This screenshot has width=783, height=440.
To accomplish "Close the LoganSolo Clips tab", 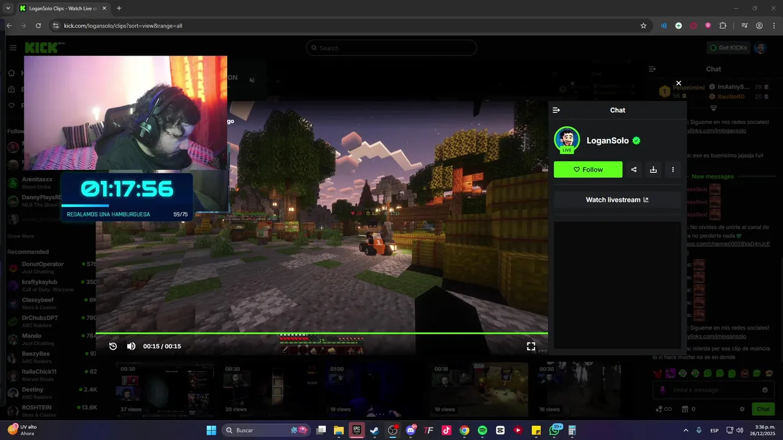I will click(x=105, y=8).
